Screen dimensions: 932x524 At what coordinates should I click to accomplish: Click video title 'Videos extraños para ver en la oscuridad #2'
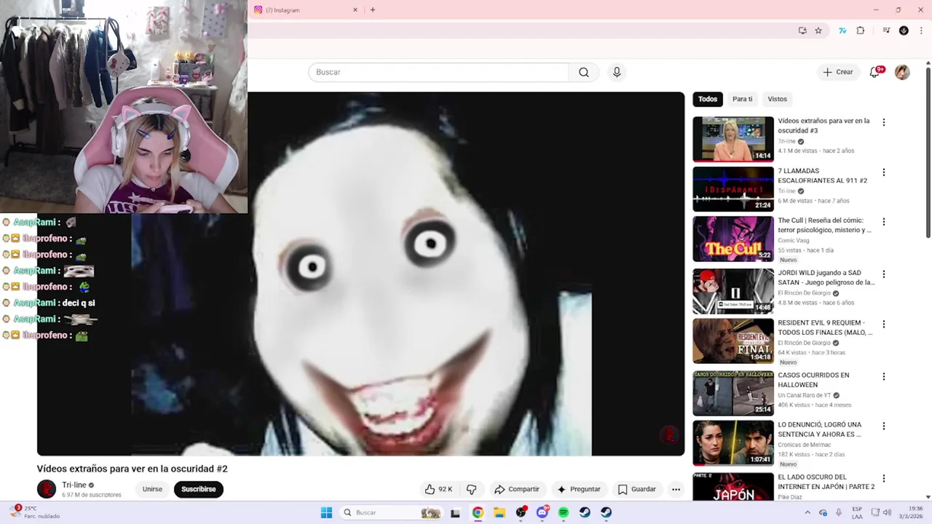(x=133, y=469)
